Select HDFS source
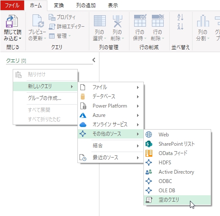 (x=177, y=163)
